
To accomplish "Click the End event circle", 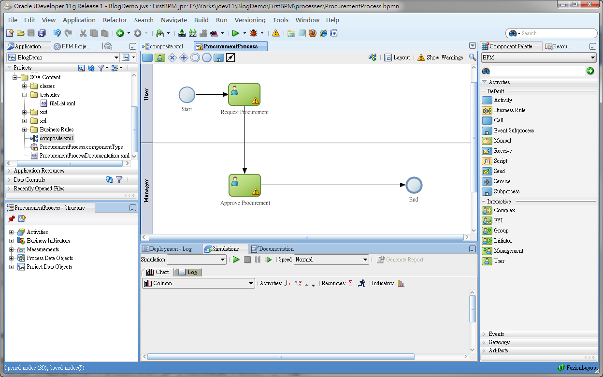I will click(414, 185).
